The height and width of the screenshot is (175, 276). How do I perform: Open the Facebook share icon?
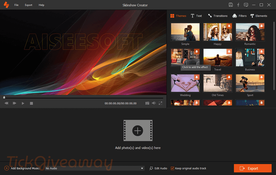pyautogui.click(x=238, y=5)
